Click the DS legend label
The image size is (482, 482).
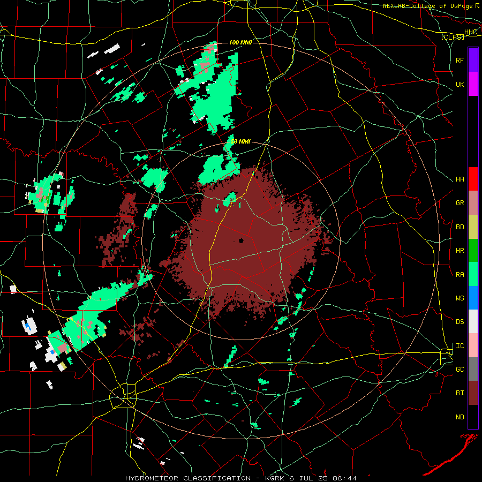tap(460, 322)
